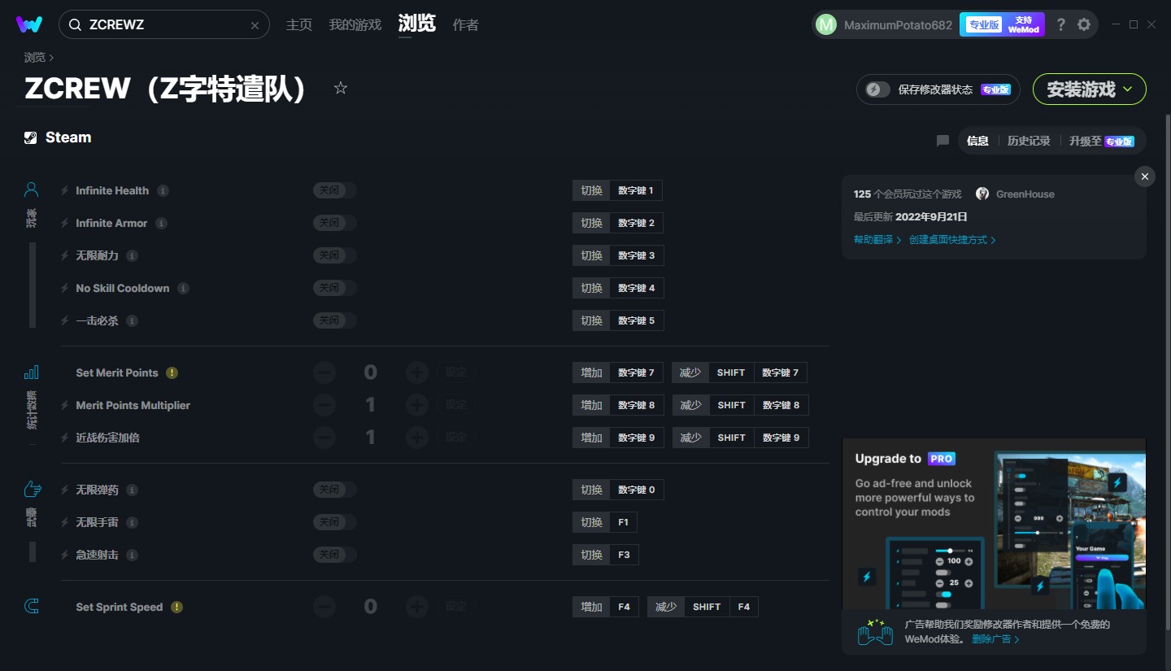
Task: Open the help question mark icon
Action: (x=1060, y=24)
